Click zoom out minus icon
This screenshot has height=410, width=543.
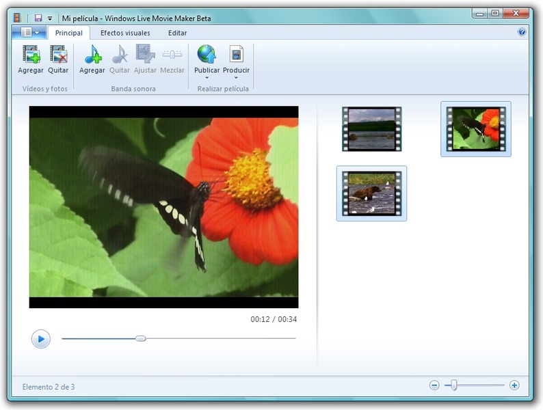[434, 385]
